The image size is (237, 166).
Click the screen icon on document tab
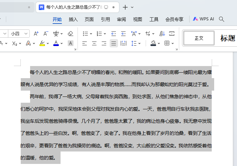(x=106, y=7)
